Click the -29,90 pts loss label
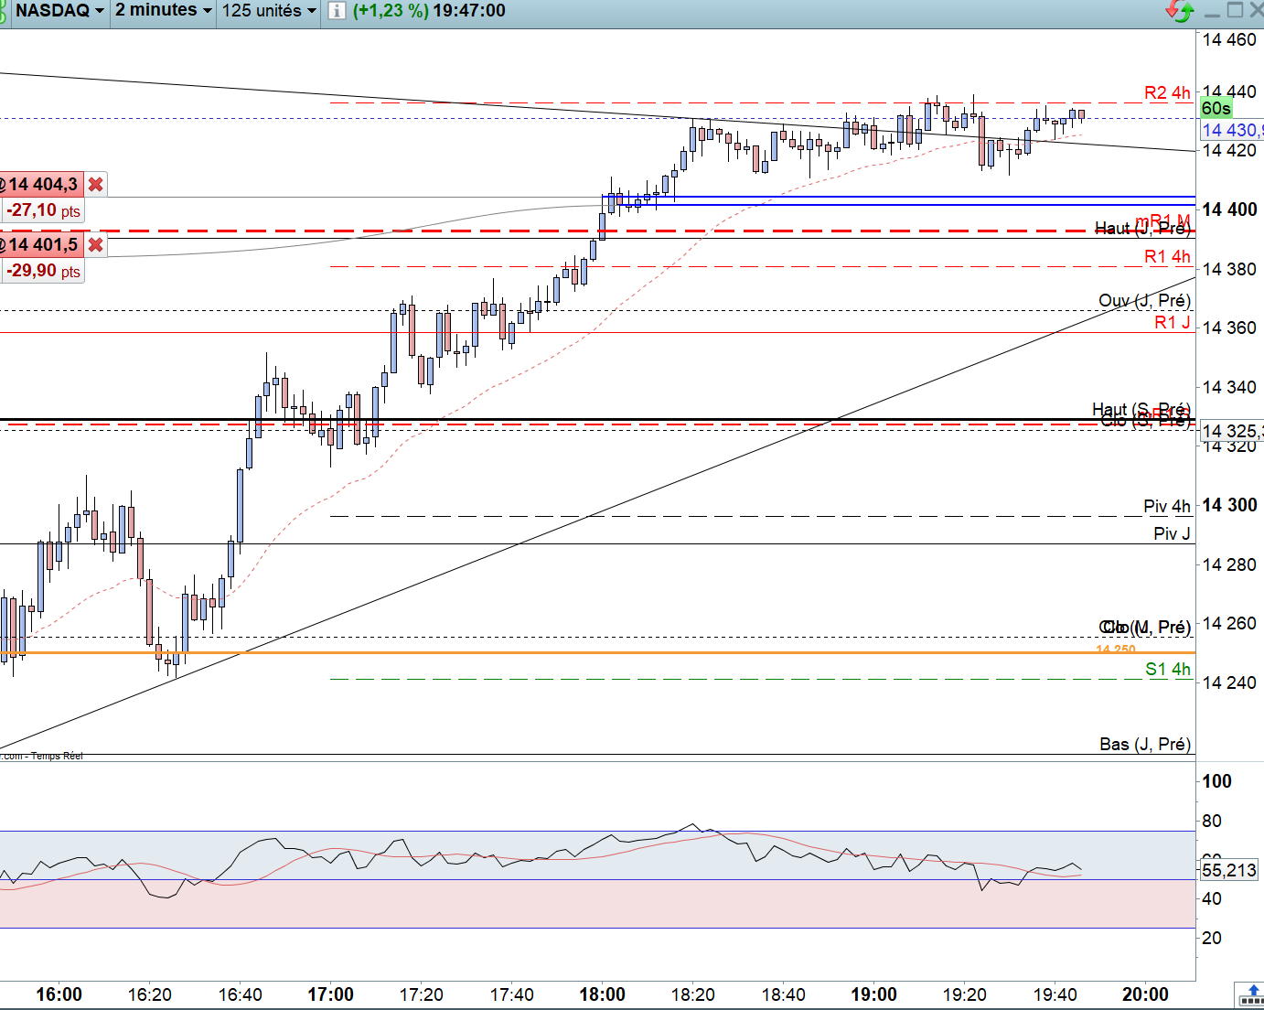This screenshot has width=1264, height=1010. pos(43,271)
